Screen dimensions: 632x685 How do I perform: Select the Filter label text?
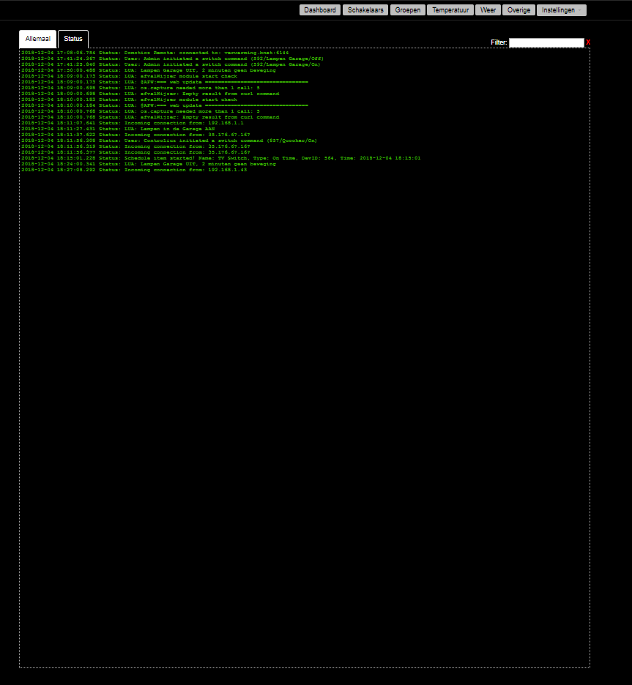pyautogui.click(x=499, y=42)
